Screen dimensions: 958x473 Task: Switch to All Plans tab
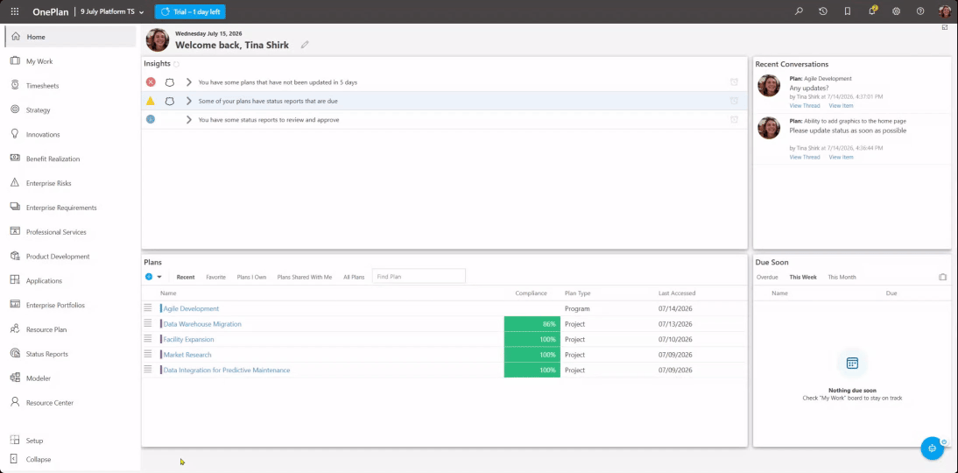pos(354,277)
